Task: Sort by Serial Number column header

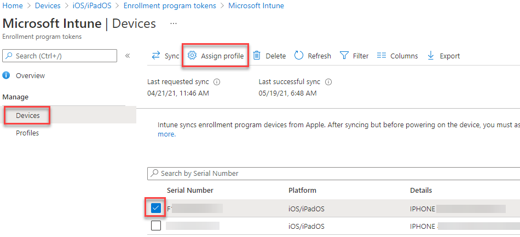Action: 190,191
